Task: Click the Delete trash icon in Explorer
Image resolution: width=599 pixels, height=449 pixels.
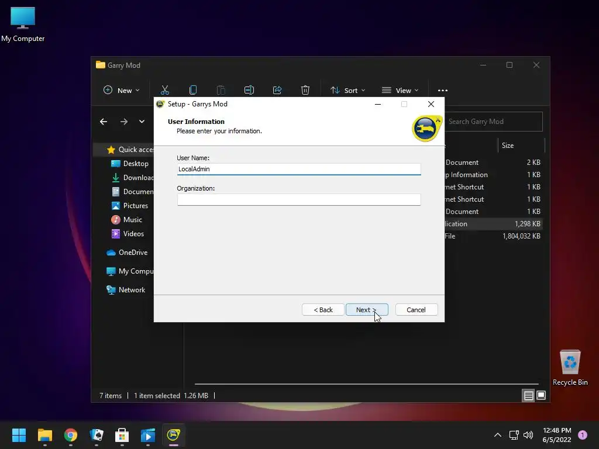Action: [x=305, y=90]
